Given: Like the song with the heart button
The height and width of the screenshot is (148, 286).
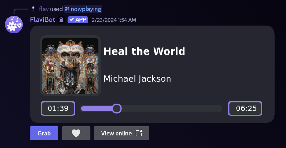Looking at the screenshot, I should (x=76, y=133).
